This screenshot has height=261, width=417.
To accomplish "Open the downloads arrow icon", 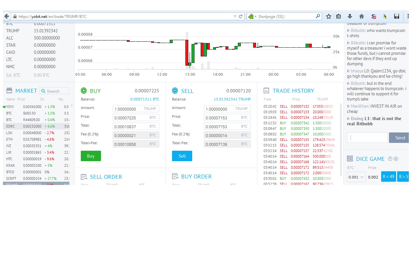I will (x=350, y=16).
